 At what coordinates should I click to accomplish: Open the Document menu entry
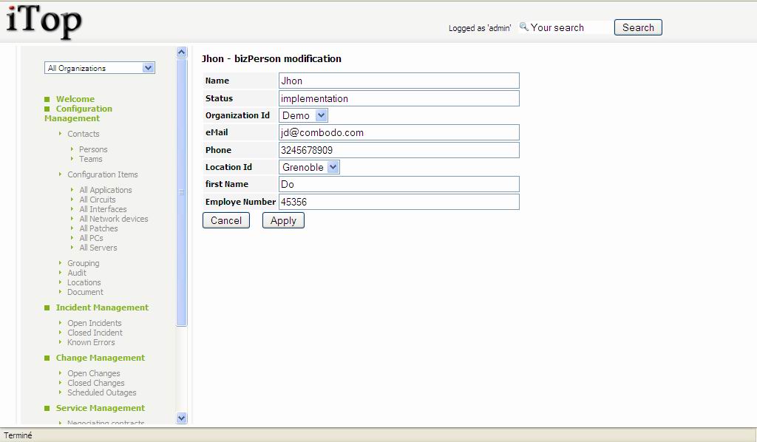coord(86,292)
